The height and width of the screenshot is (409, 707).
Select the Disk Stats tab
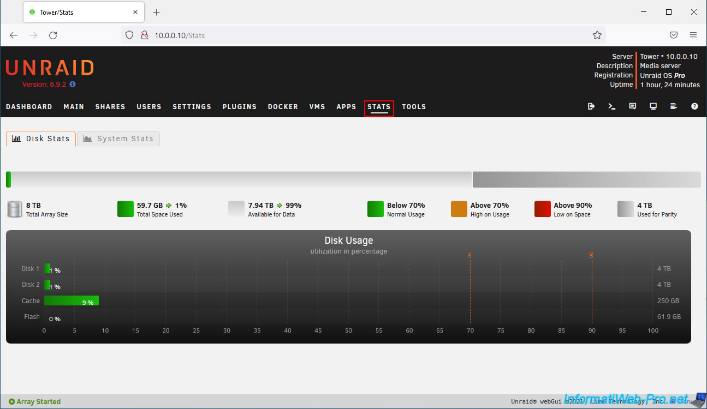point(41,139)
